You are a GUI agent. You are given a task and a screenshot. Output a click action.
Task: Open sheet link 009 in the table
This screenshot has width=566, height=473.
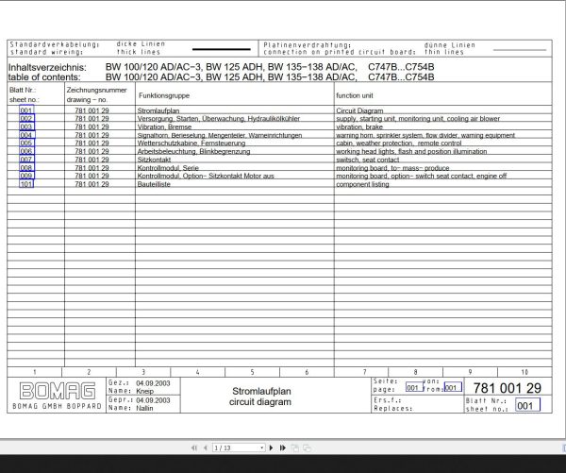[26, 176]
